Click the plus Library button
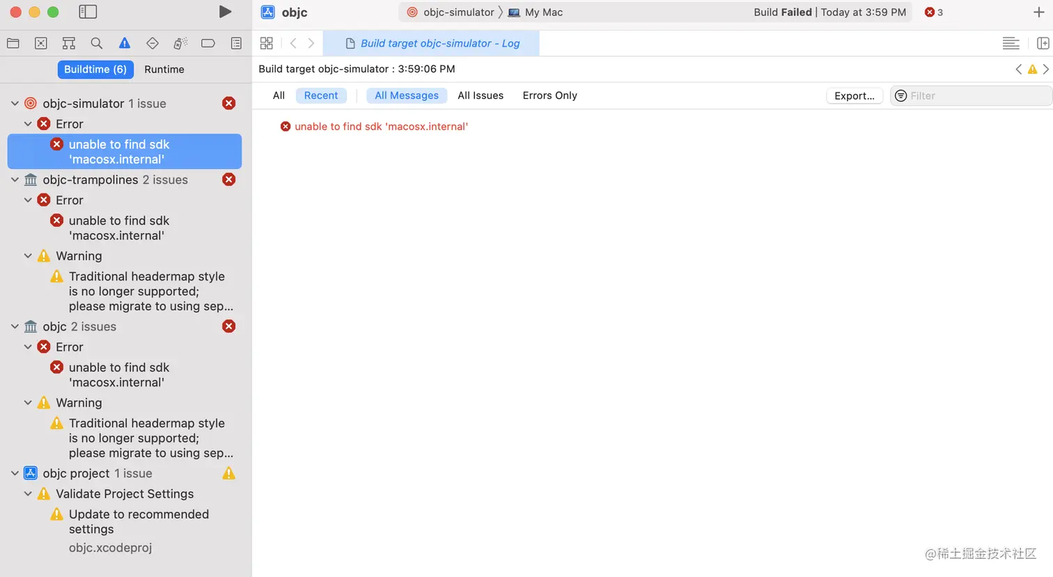 pyautogui.click(x=1038, y=12)
